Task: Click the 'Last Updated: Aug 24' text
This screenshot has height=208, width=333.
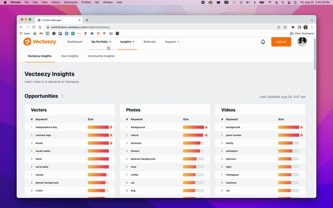Action: (x=282, y=97)
